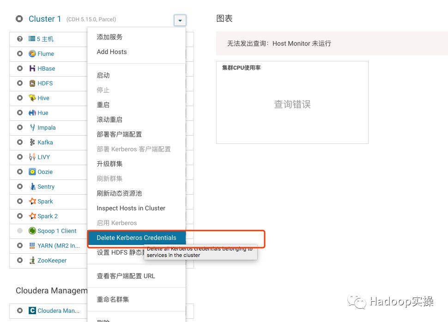The height and width of the screenshot is (322, 448).
Task: Click the 图表 section heading
Action: 224,18
